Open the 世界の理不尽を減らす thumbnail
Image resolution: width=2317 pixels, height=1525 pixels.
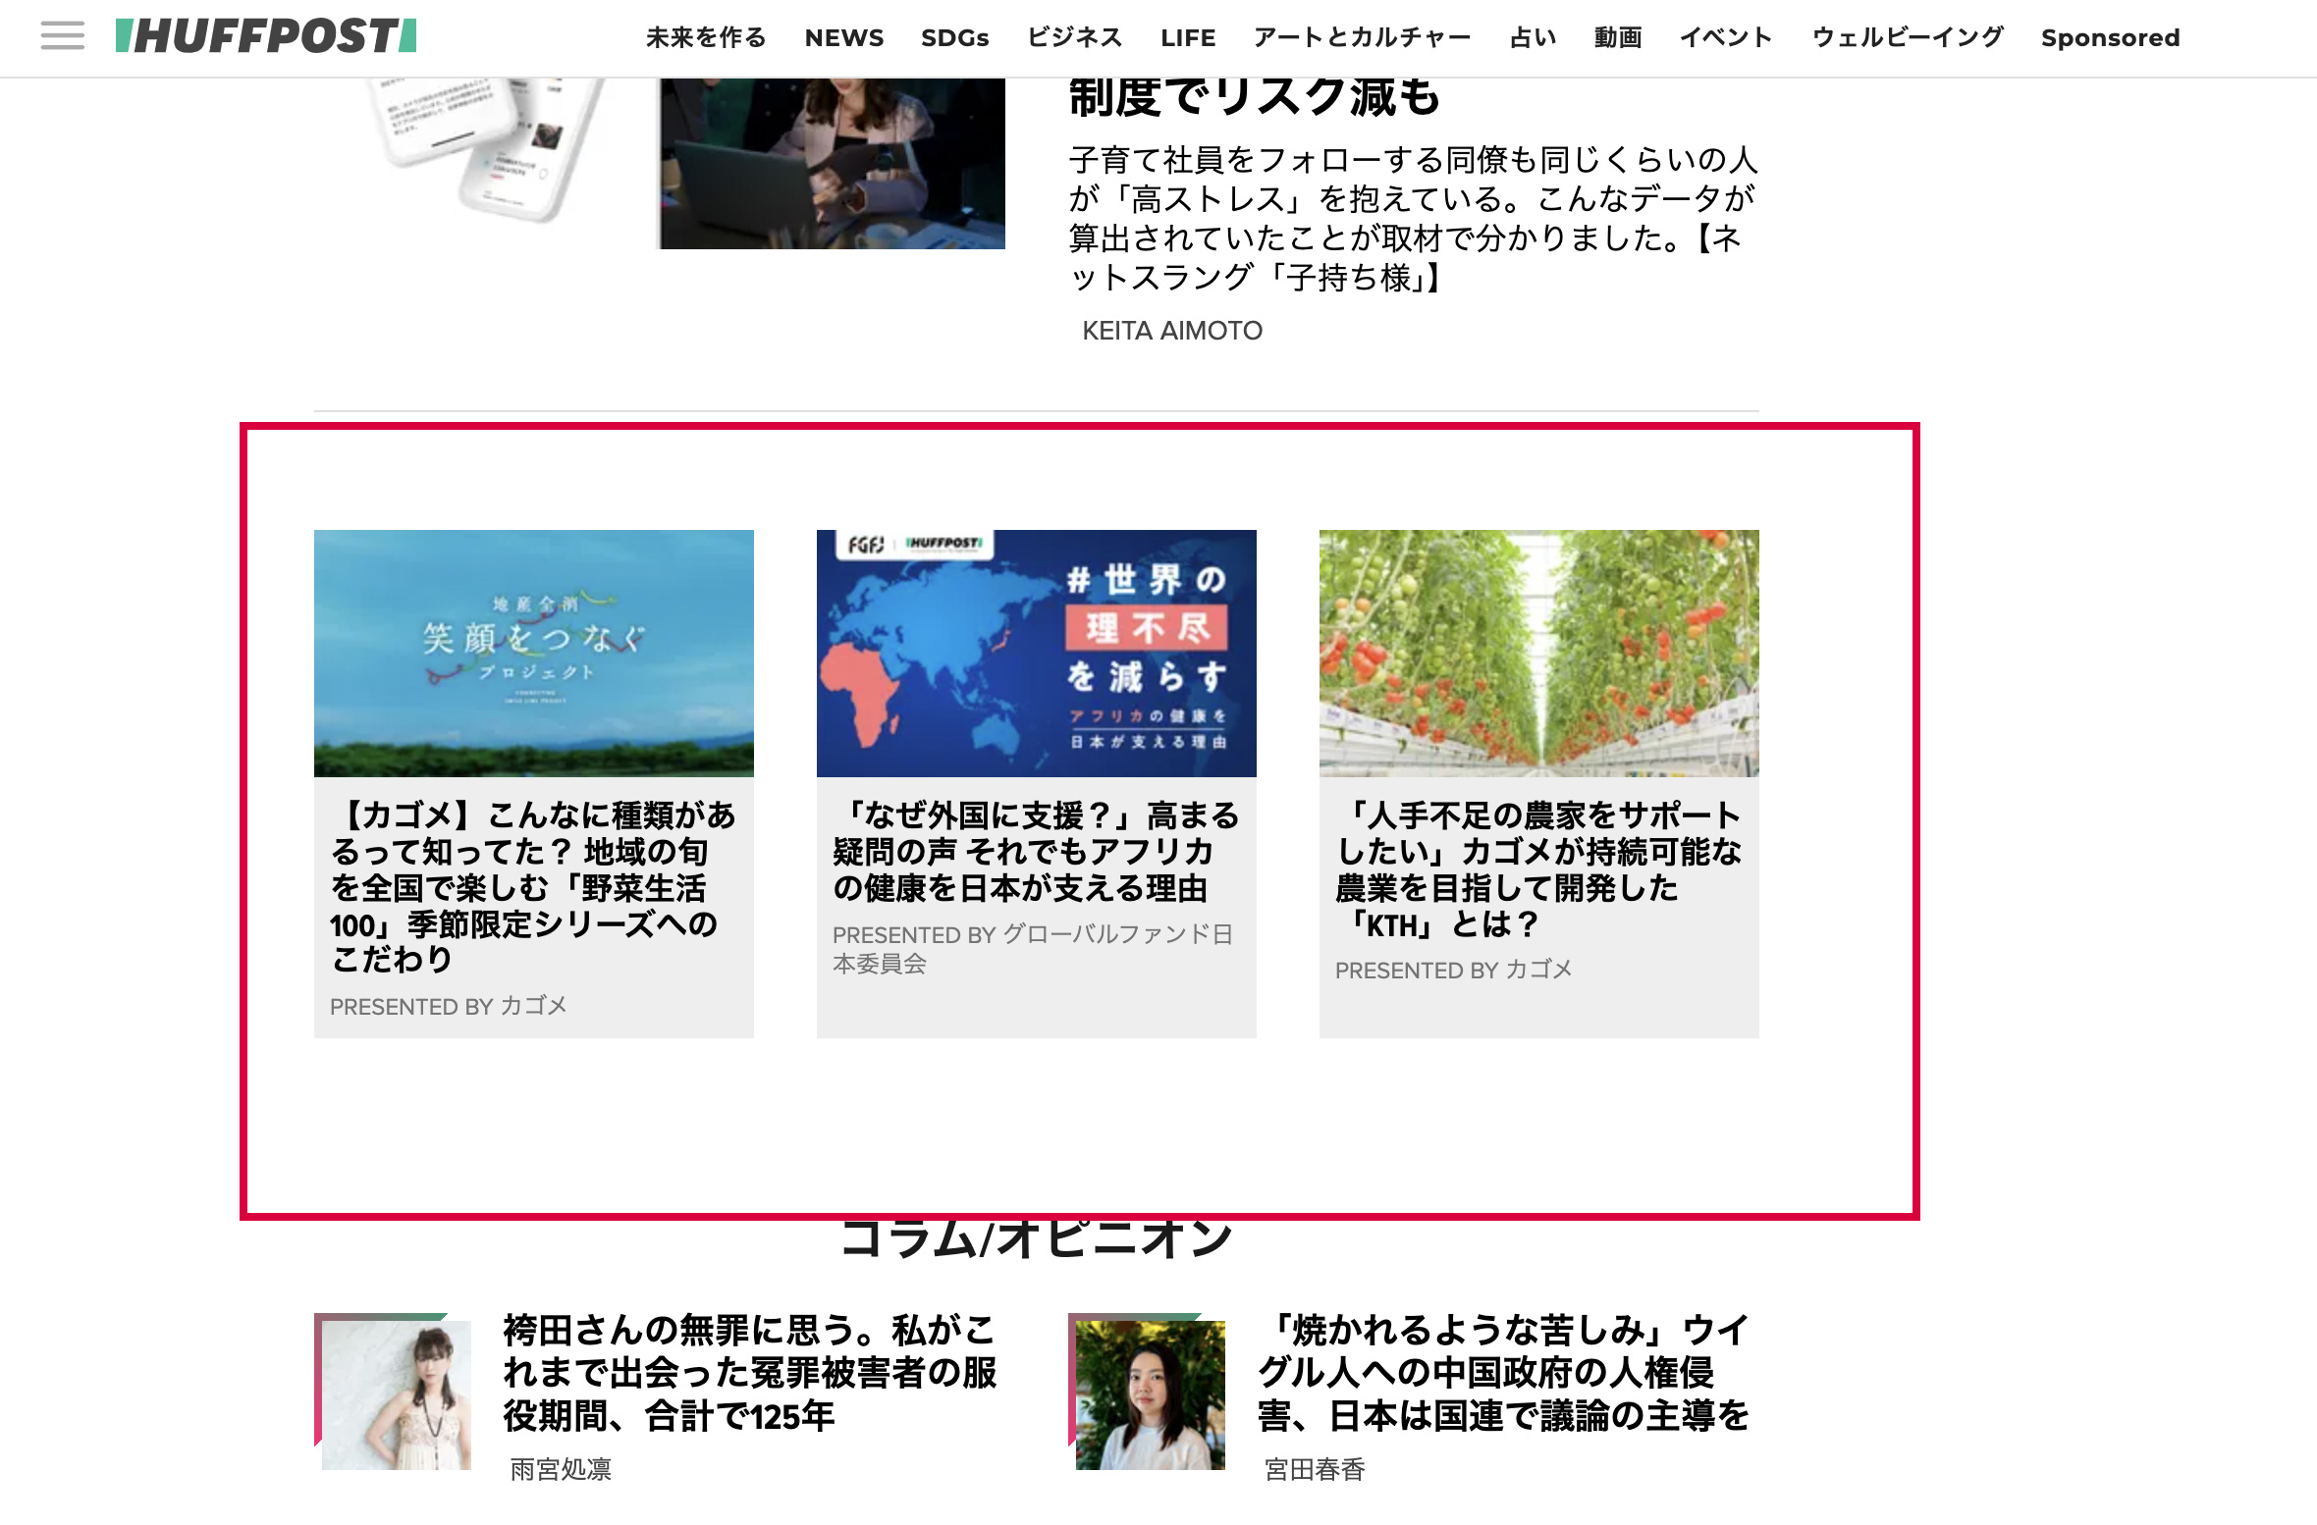click(1037, 654)
